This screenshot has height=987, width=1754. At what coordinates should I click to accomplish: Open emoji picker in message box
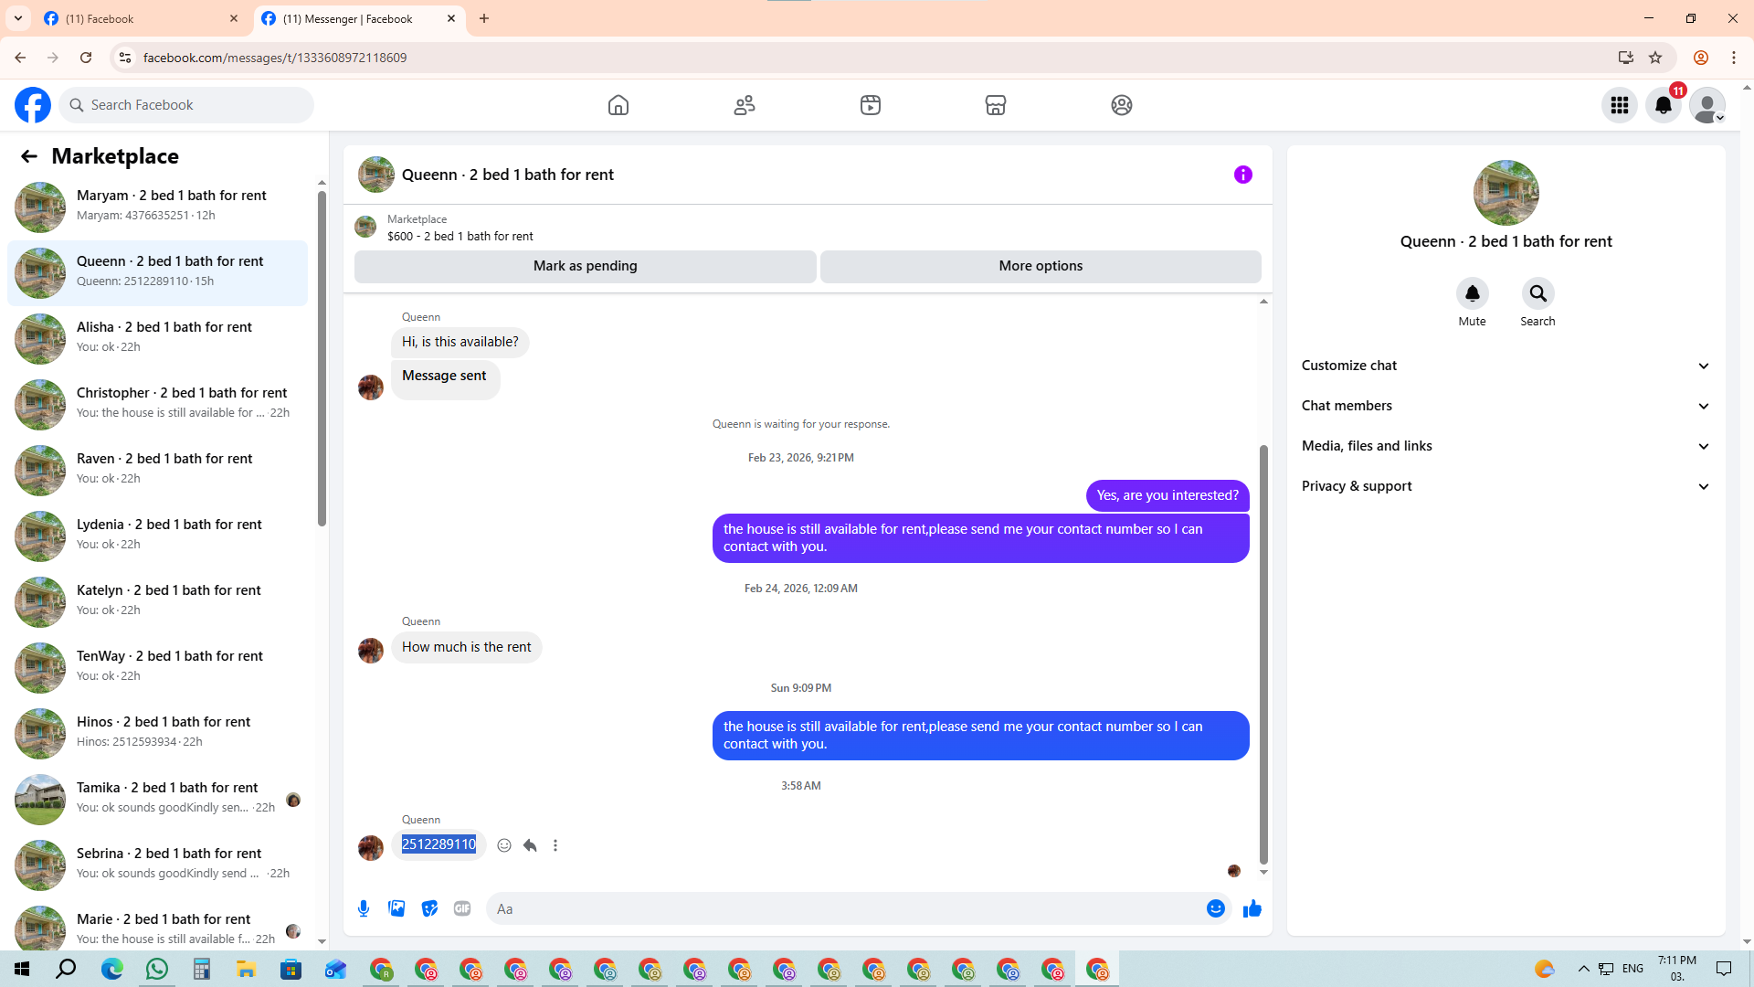[1215, 908]
